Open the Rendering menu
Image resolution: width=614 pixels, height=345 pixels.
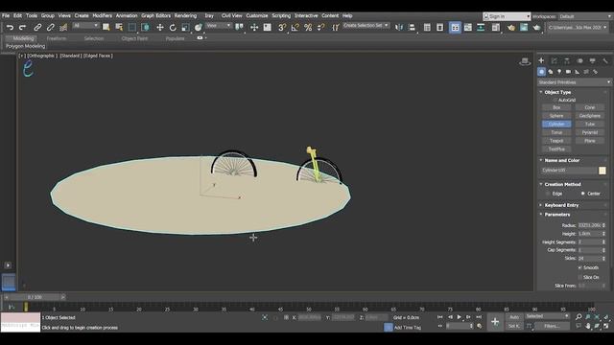185,15
